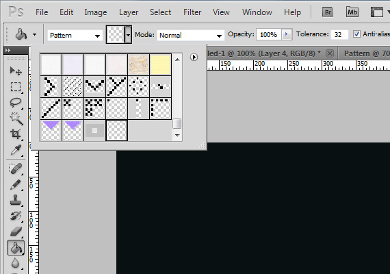Choose the Lasso tool
390x274 pixels.
16,102
